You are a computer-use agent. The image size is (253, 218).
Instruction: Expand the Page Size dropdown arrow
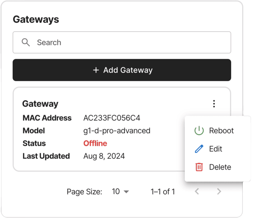point(126,192)
